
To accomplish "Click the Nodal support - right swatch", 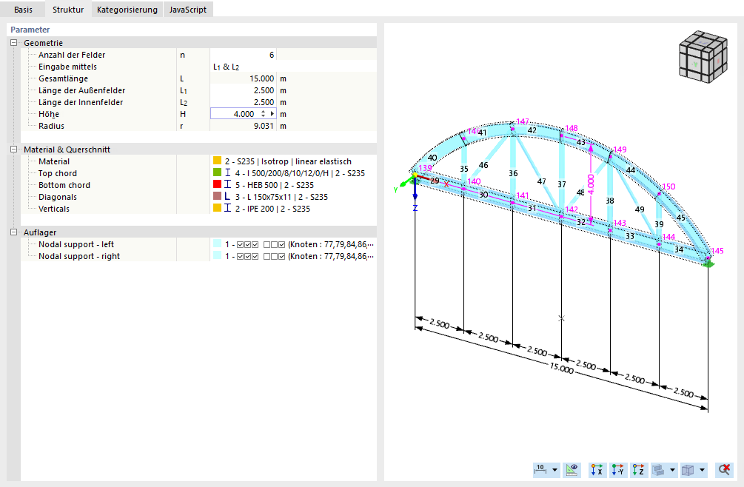I will 218,255.
